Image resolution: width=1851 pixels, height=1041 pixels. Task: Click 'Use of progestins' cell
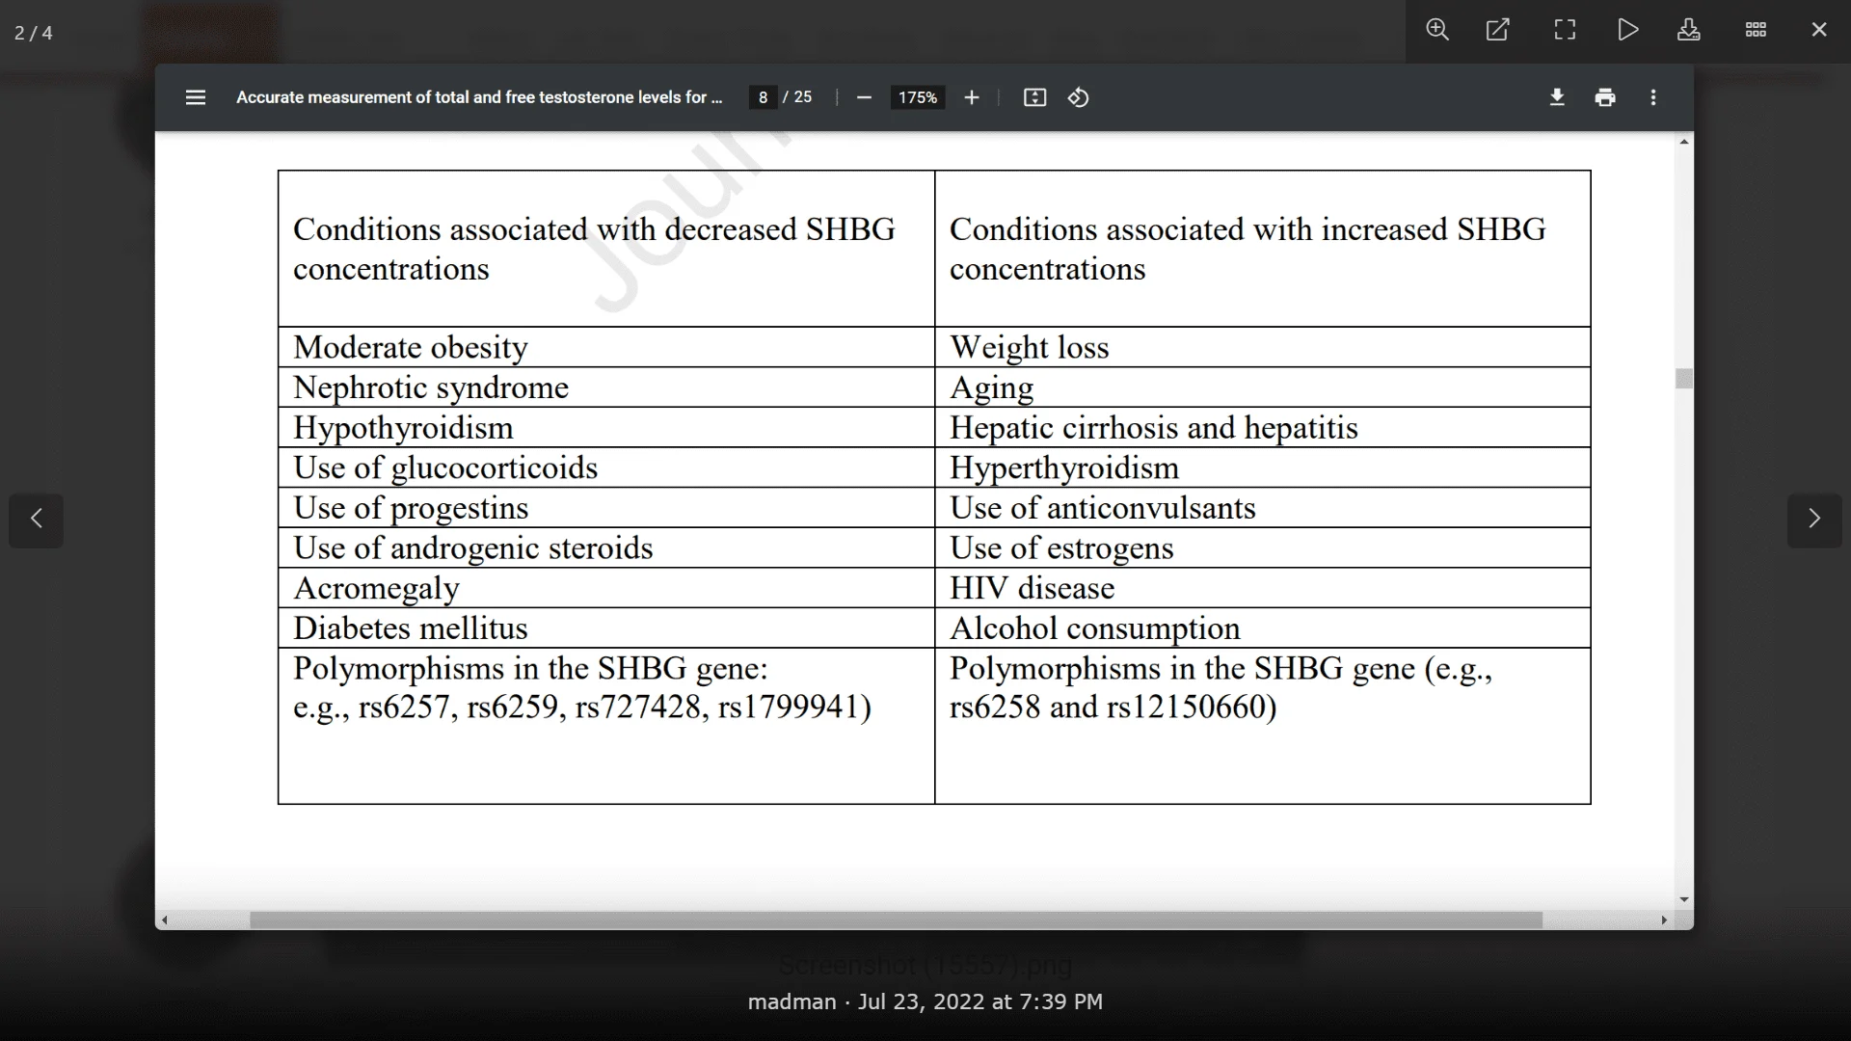606,508
